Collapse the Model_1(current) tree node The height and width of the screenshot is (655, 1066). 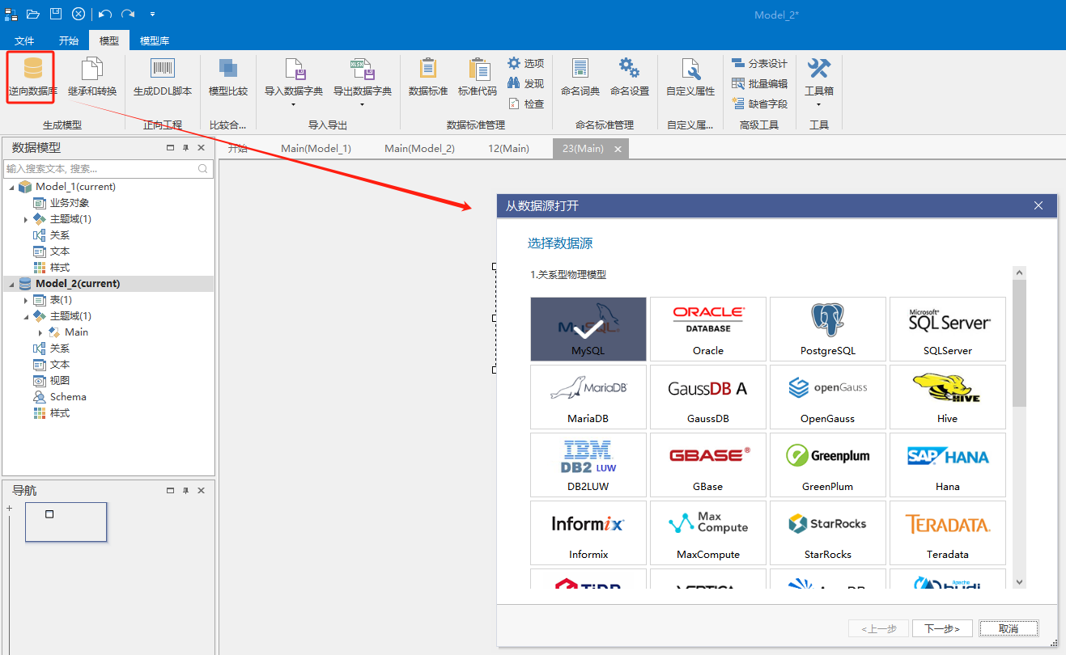click(x=11, y=187)
